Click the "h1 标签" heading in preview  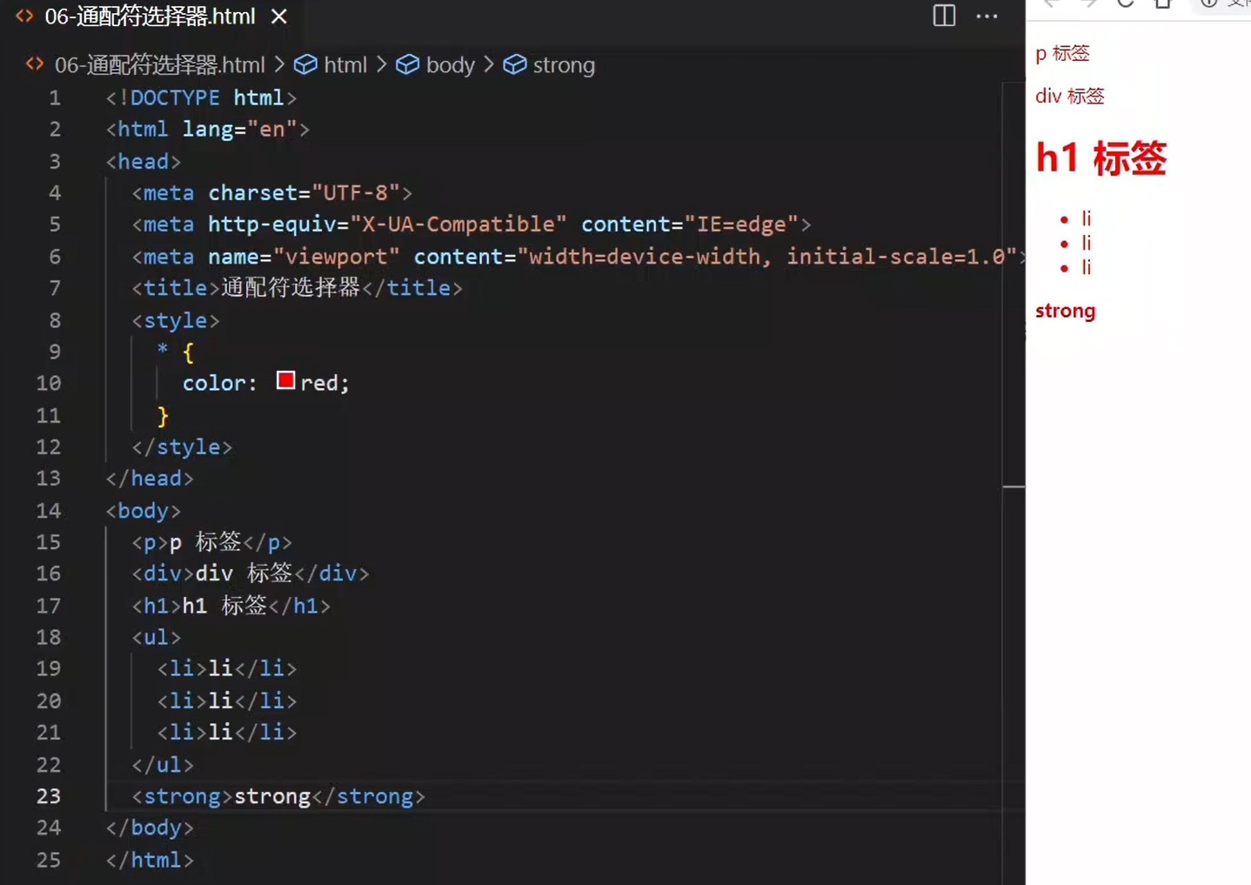(1100, 158)
